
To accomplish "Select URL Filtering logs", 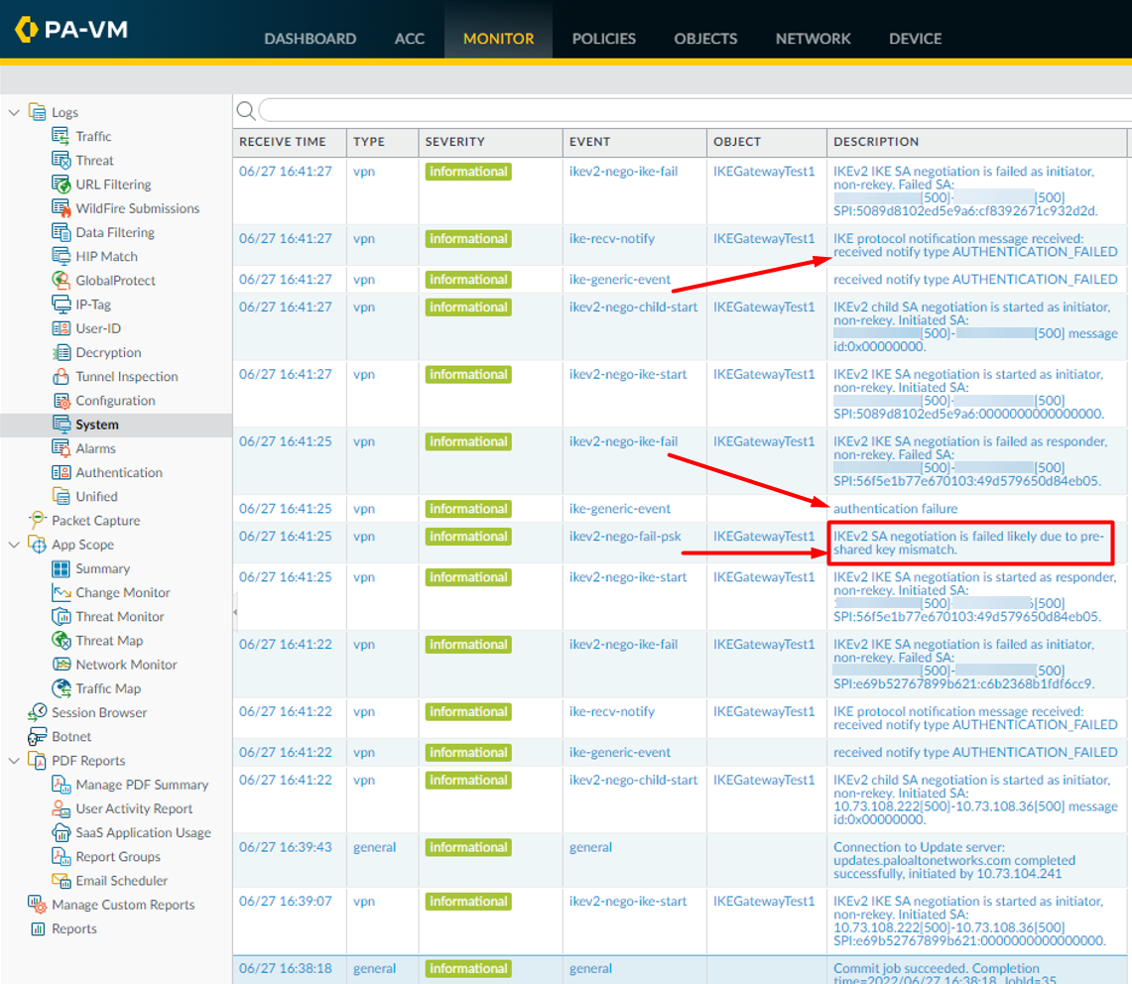I will click(x=112, y=184).
